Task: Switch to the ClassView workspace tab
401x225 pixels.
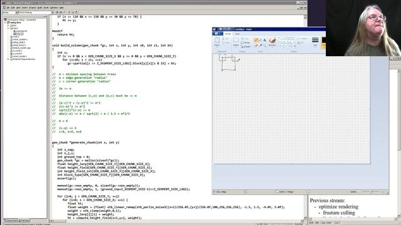Action: click(11, 221)
